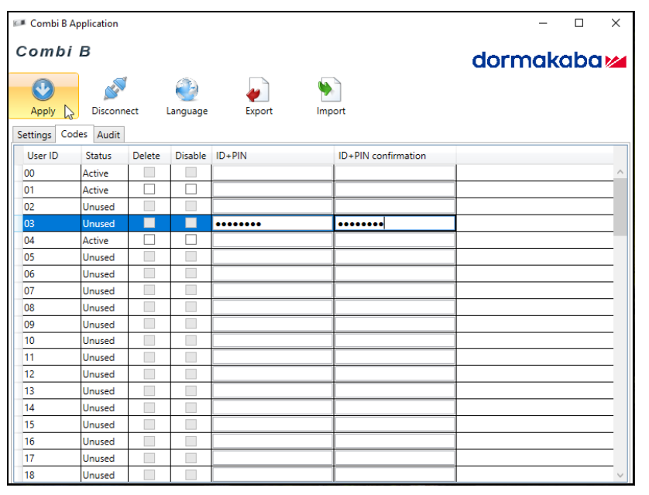649x495 pixels.
Task: Click the Combi B Application title bar icon
Action: [19, 24]
